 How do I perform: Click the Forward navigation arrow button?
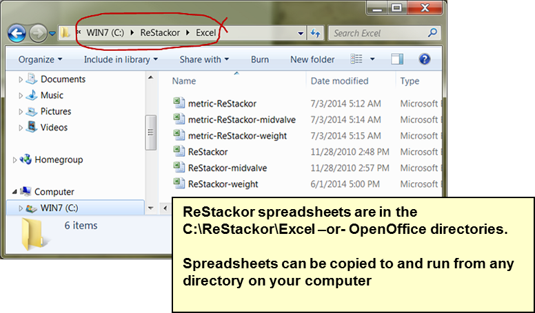pyautogui.click(x=37, y=34)
